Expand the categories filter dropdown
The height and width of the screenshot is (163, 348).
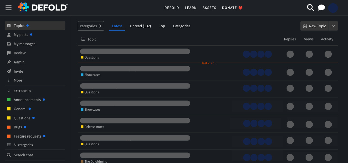[91, 26]
